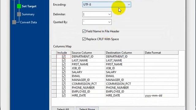Uncheck Include for LAST_NAME row
196x110 pixels.
point(64,61)
